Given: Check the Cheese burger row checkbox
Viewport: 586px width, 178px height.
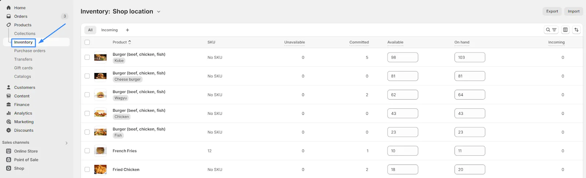Looking at the screenshot, I should [87, 76].
